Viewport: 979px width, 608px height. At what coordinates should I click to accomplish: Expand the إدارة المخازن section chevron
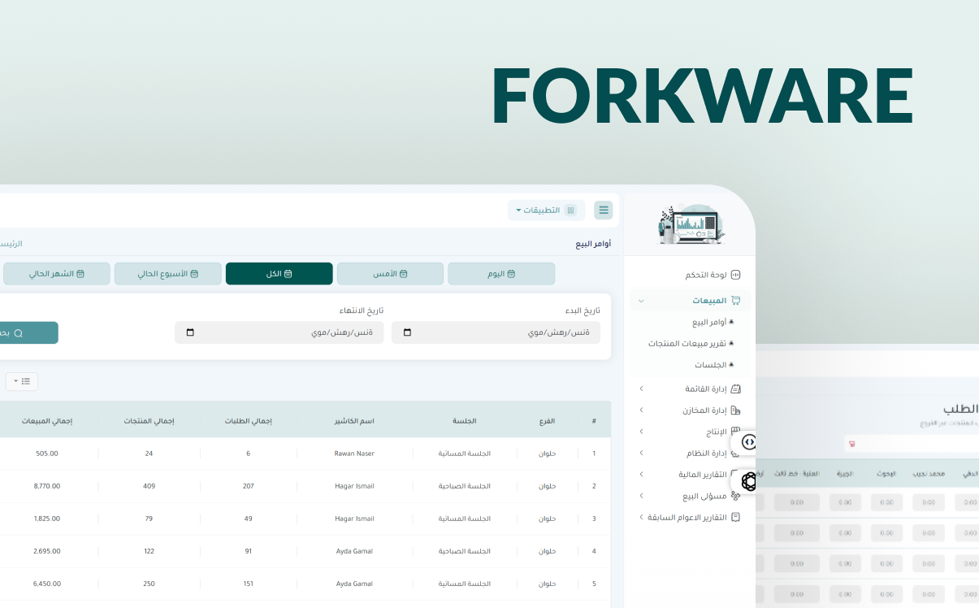tap(641, 410)
